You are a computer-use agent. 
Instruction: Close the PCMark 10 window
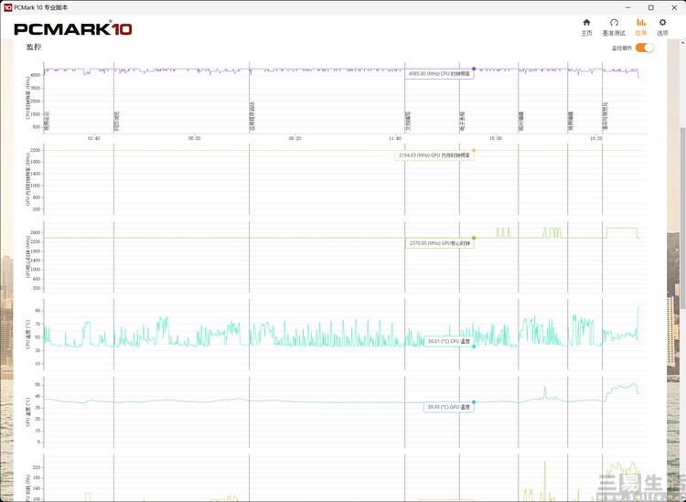674,7
